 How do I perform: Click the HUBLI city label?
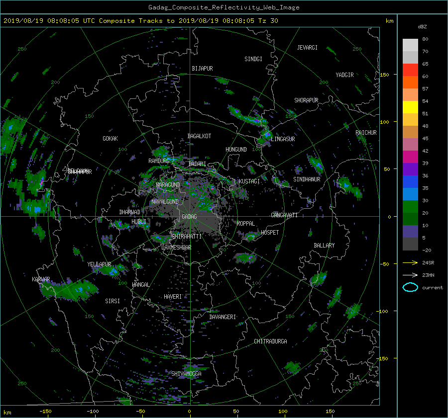tap(138, 222)
